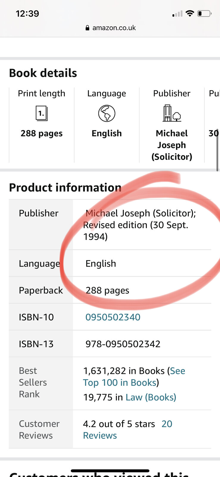The image size is (220, 477).
Task: Tap the English language card
Action: tap(107, 125)
